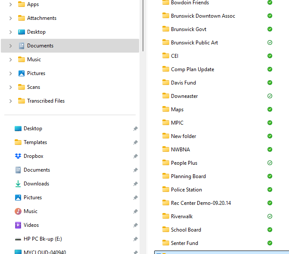The height and width of the screenshot is (254, 289).
Task: Click the pin icon beside Dropbox
Action: click(136, 156)
